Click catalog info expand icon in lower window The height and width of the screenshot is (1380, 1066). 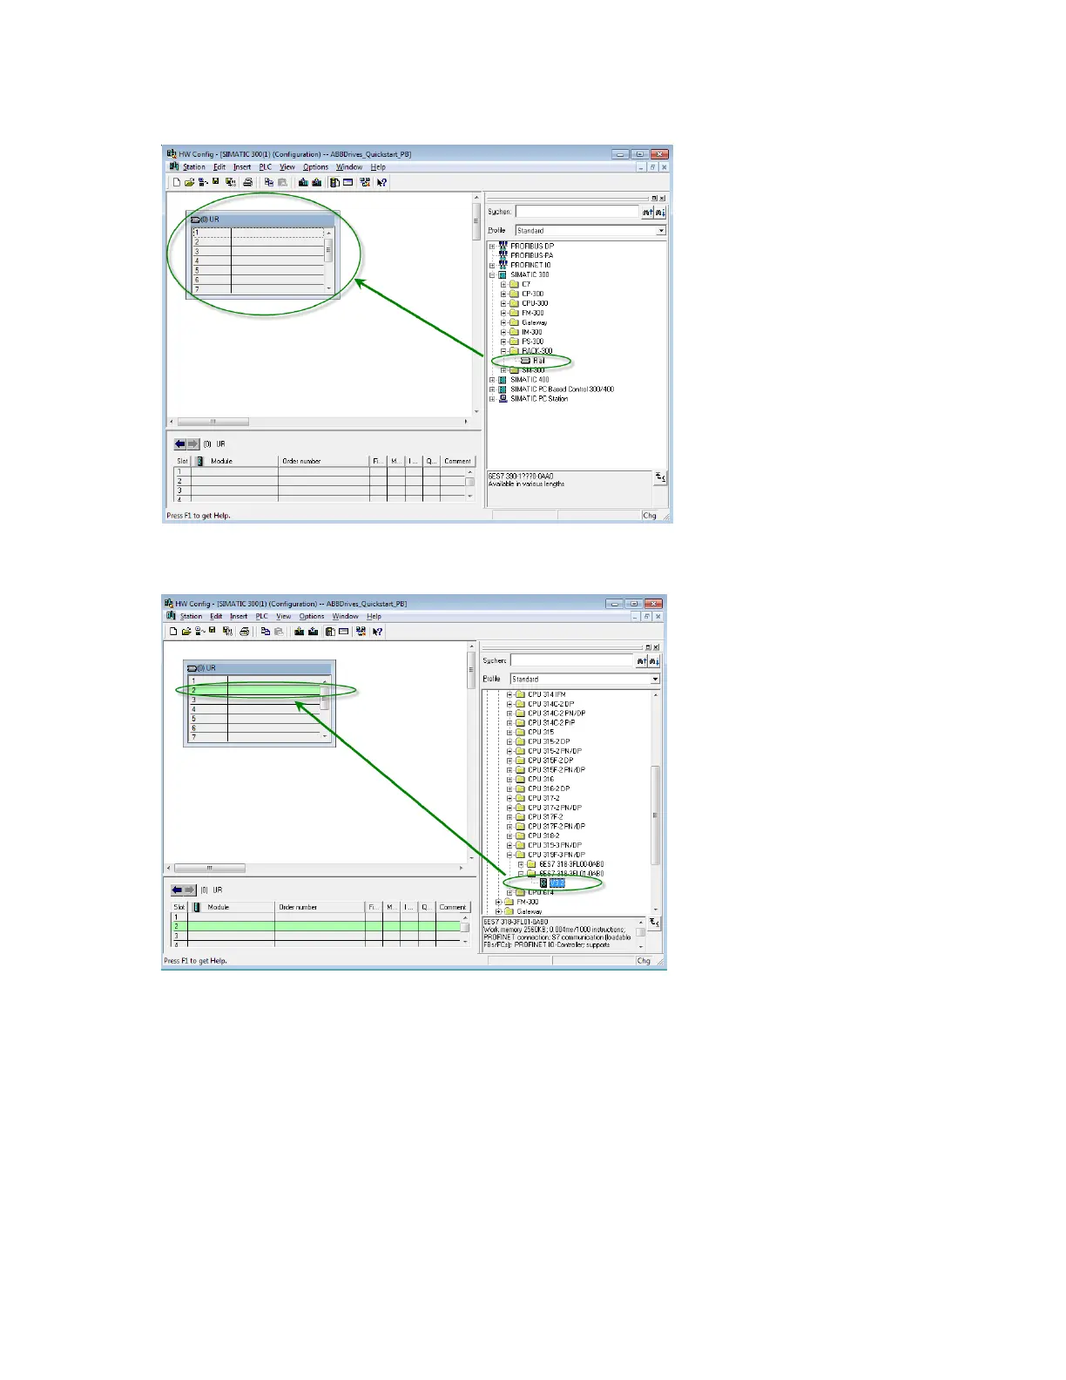coord(654,922)
